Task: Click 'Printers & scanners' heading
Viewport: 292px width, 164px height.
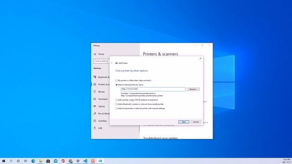Action: [160, 54]
